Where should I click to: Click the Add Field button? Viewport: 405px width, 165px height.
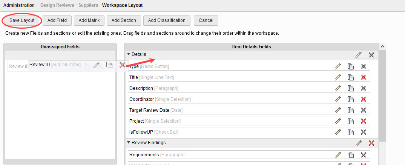(x=57, y=20)
